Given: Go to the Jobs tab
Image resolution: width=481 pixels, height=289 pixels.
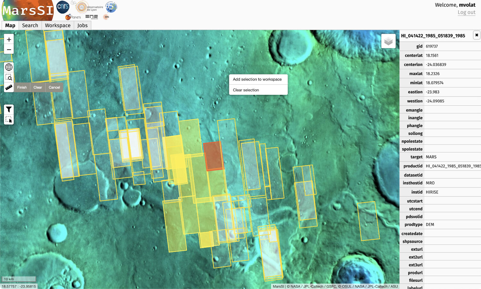Looking at the screenshot, I should click(x=82, y=25).
